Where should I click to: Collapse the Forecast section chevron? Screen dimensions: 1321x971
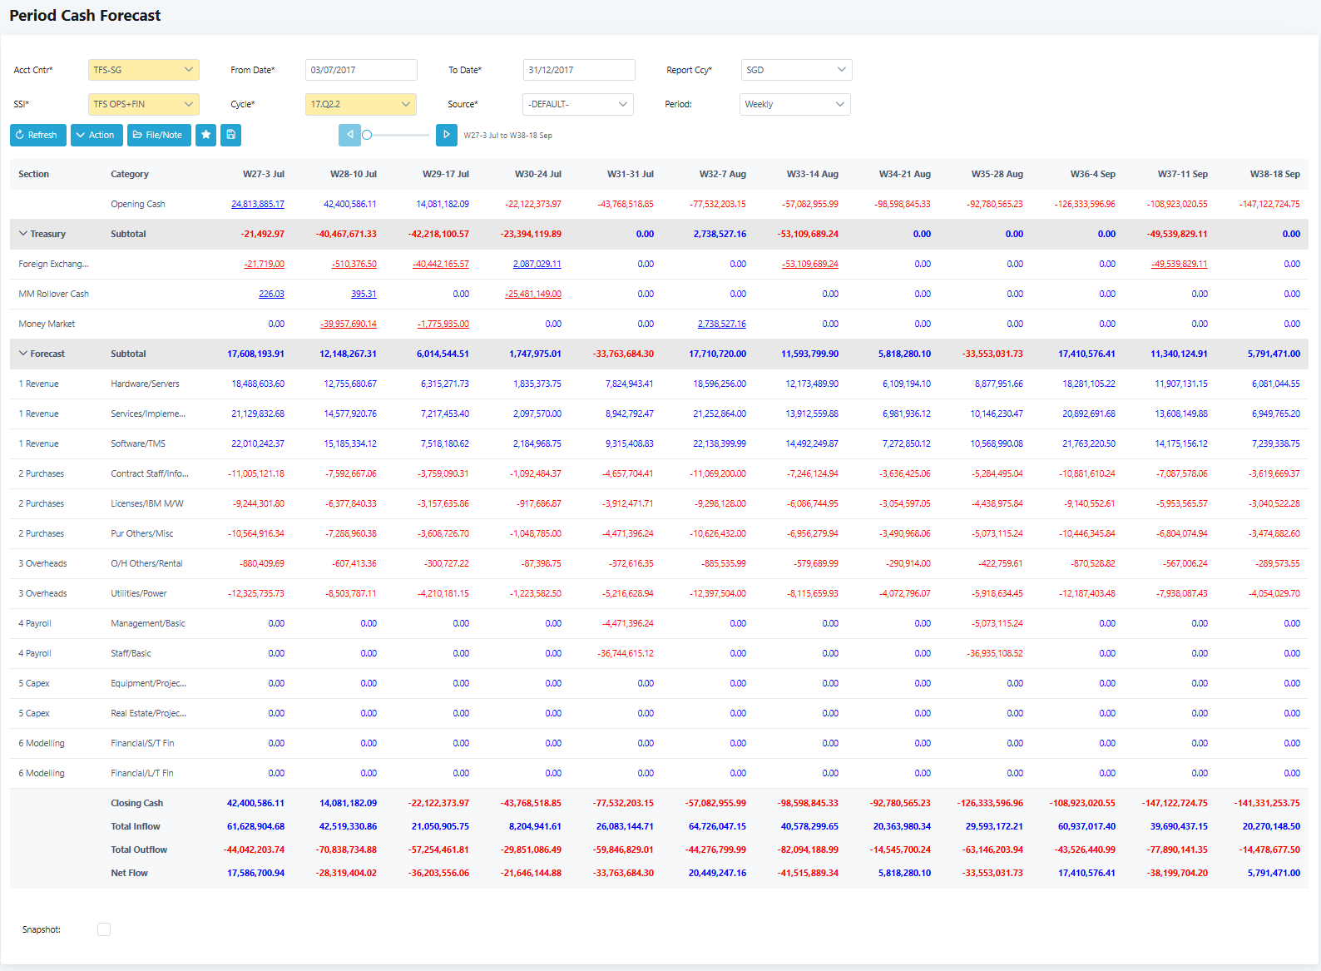tap(23, 354)
